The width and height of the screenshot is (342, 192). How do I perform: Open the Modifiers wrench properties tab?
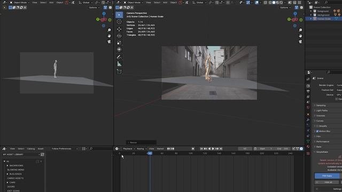pos(308,120)
